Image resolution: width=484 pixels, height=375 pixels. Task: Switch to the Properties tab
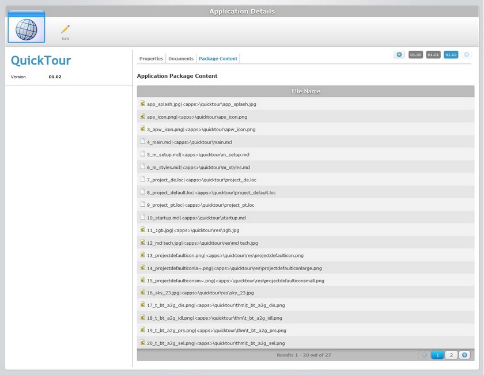[151, 59]
